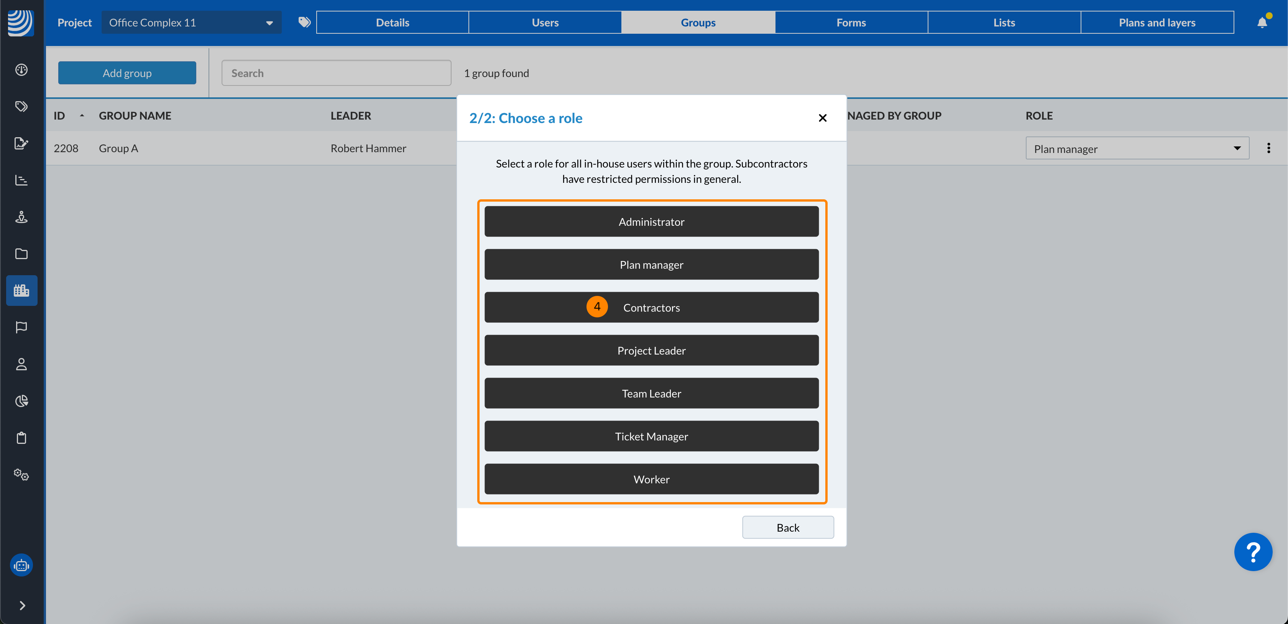Screen dimensions: 1288x624
Task: Open the flag icon in sidebar
Action: [21, 327]
